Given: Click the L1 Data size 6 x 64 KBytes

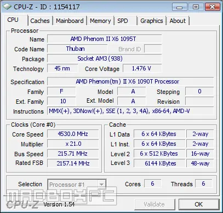Looking at the screenshot, I should point(159,134).
